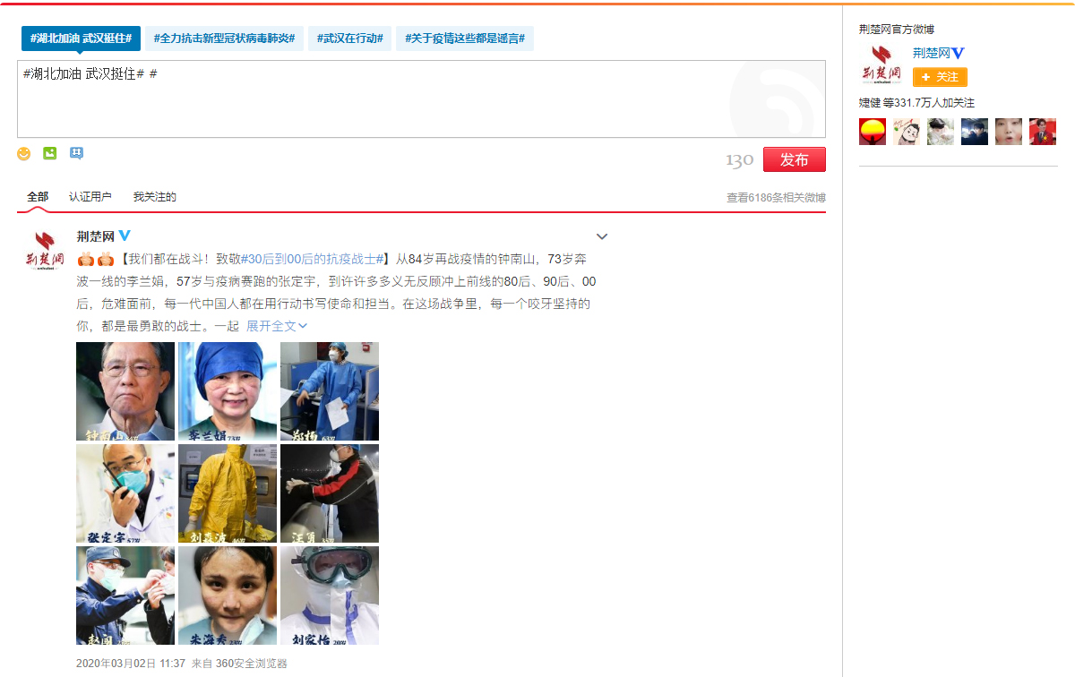Switch to the 认证用户 tab
This screenshot has height=677, width=1075.
point(90,197)
